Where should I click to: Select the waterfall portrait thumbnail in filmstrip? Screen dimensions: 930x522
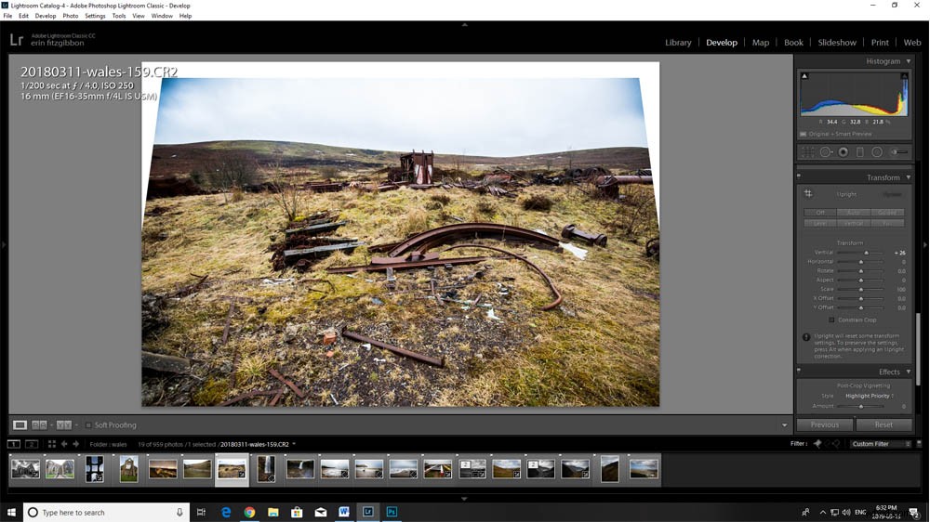266,469
